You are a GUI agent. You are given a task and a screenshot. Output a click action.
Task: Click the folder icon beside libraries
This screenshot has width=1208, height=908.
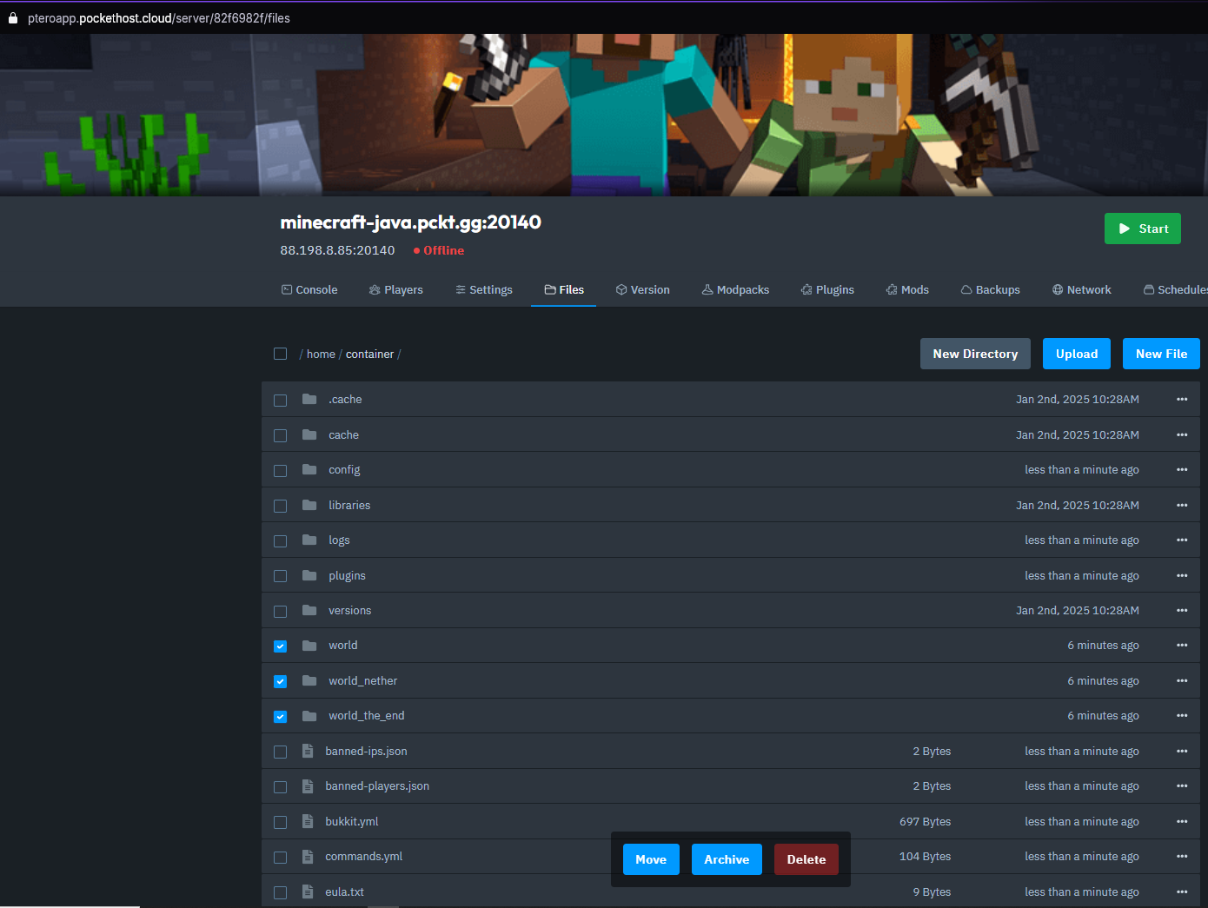coord(309,505)
